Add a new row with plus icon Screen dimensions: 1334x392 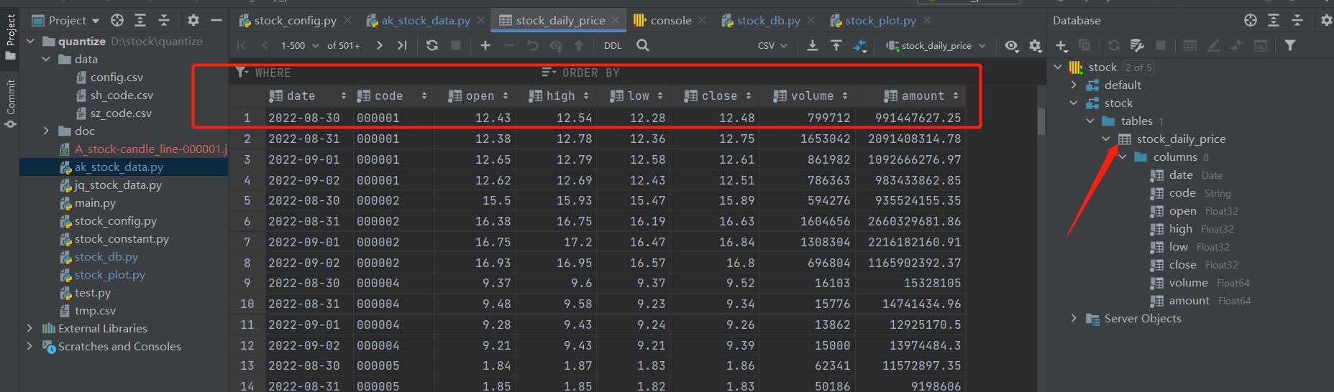485,45
